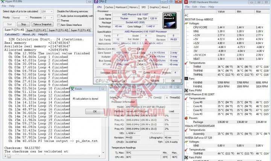Select the Package power row
The height and width of the screenshot is (161, 271).
click(228, 122)
